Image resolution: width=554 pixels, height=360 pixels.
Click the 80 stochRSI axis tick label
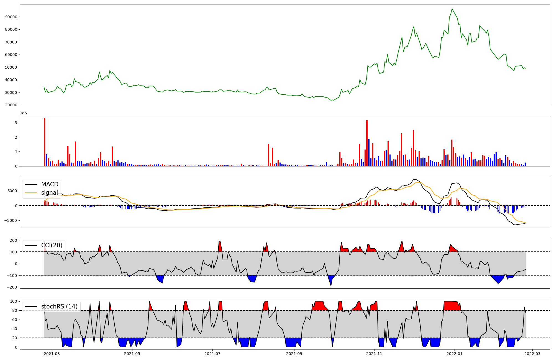point(15,310)
